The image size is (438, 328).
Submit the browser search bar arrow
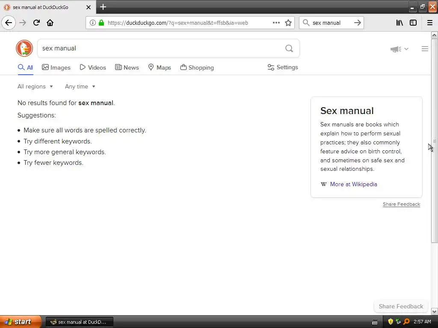358,23
